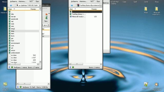Click the WinRAR archive icon in the TooManyItems address bar

point(78,5)
